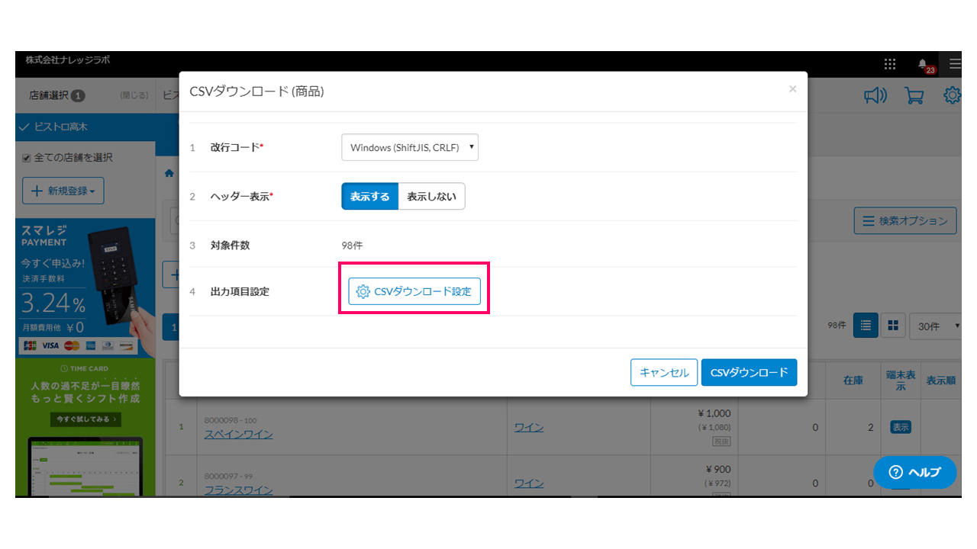Open the settings gear in header
The height and width of the screenshot is (549, 977).
coord(952,95)
